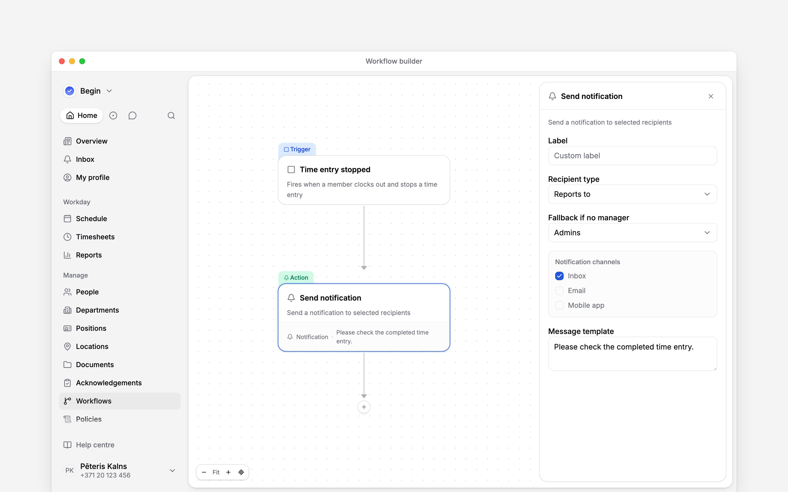788x492 pixels.
Task: Open the Workflows page
Action: tap(120, 401)
